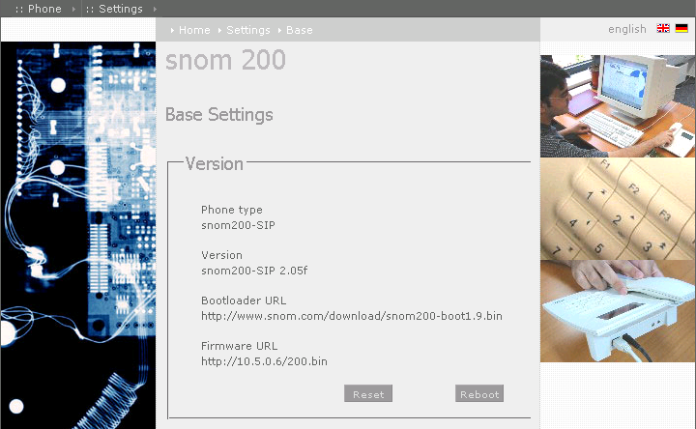Click the German flag language icon

pyautogui.click(x=681, y=29)
